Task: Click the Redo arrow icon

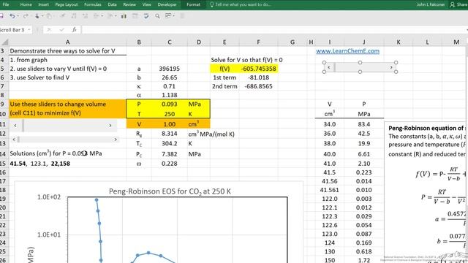Action: (x=26, y=16)
